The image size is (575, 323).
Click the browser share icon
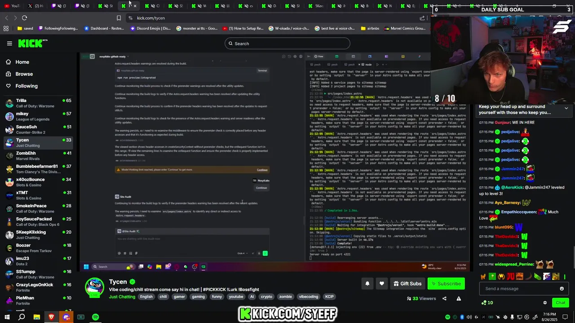pyautogui.click(x=422, y=18)
